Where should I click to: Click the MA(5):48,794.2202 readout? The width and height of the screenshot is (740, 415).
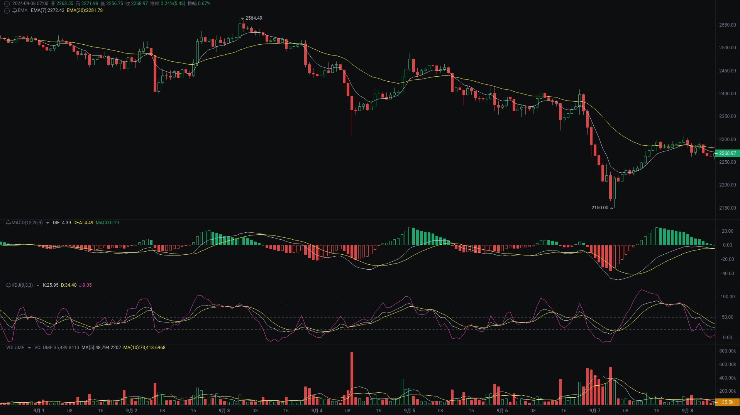point(101,348)
